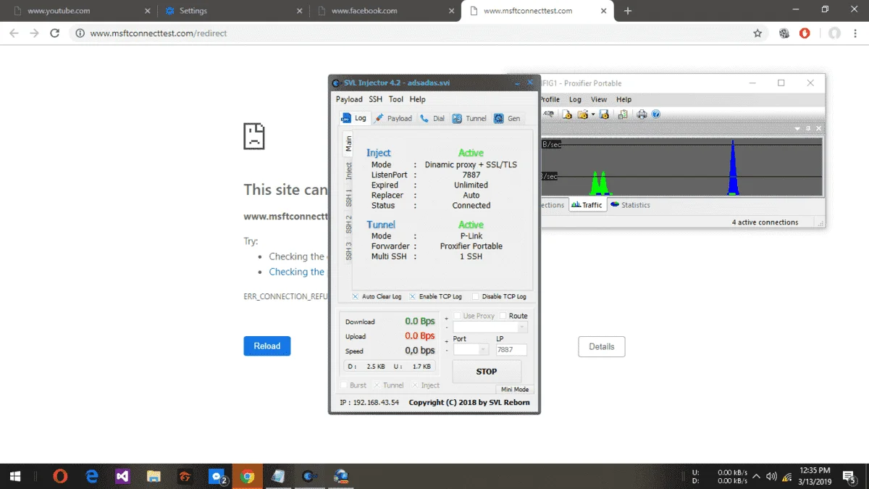Switch to Dial tab in SVL Injector
The image size is (869, 489).
click(x=432, y=118)
